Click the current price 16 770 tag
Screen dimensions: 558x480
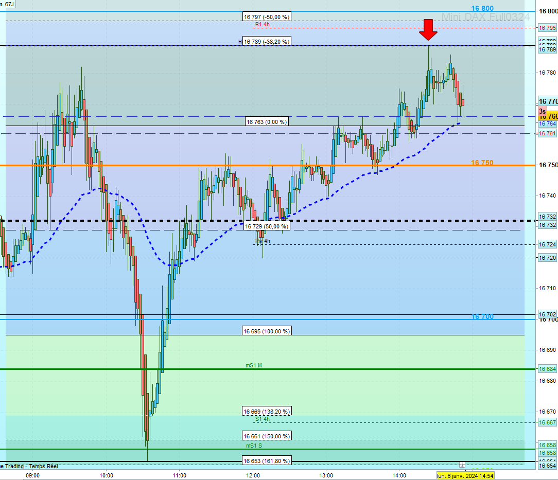click(x=548, y=101)
